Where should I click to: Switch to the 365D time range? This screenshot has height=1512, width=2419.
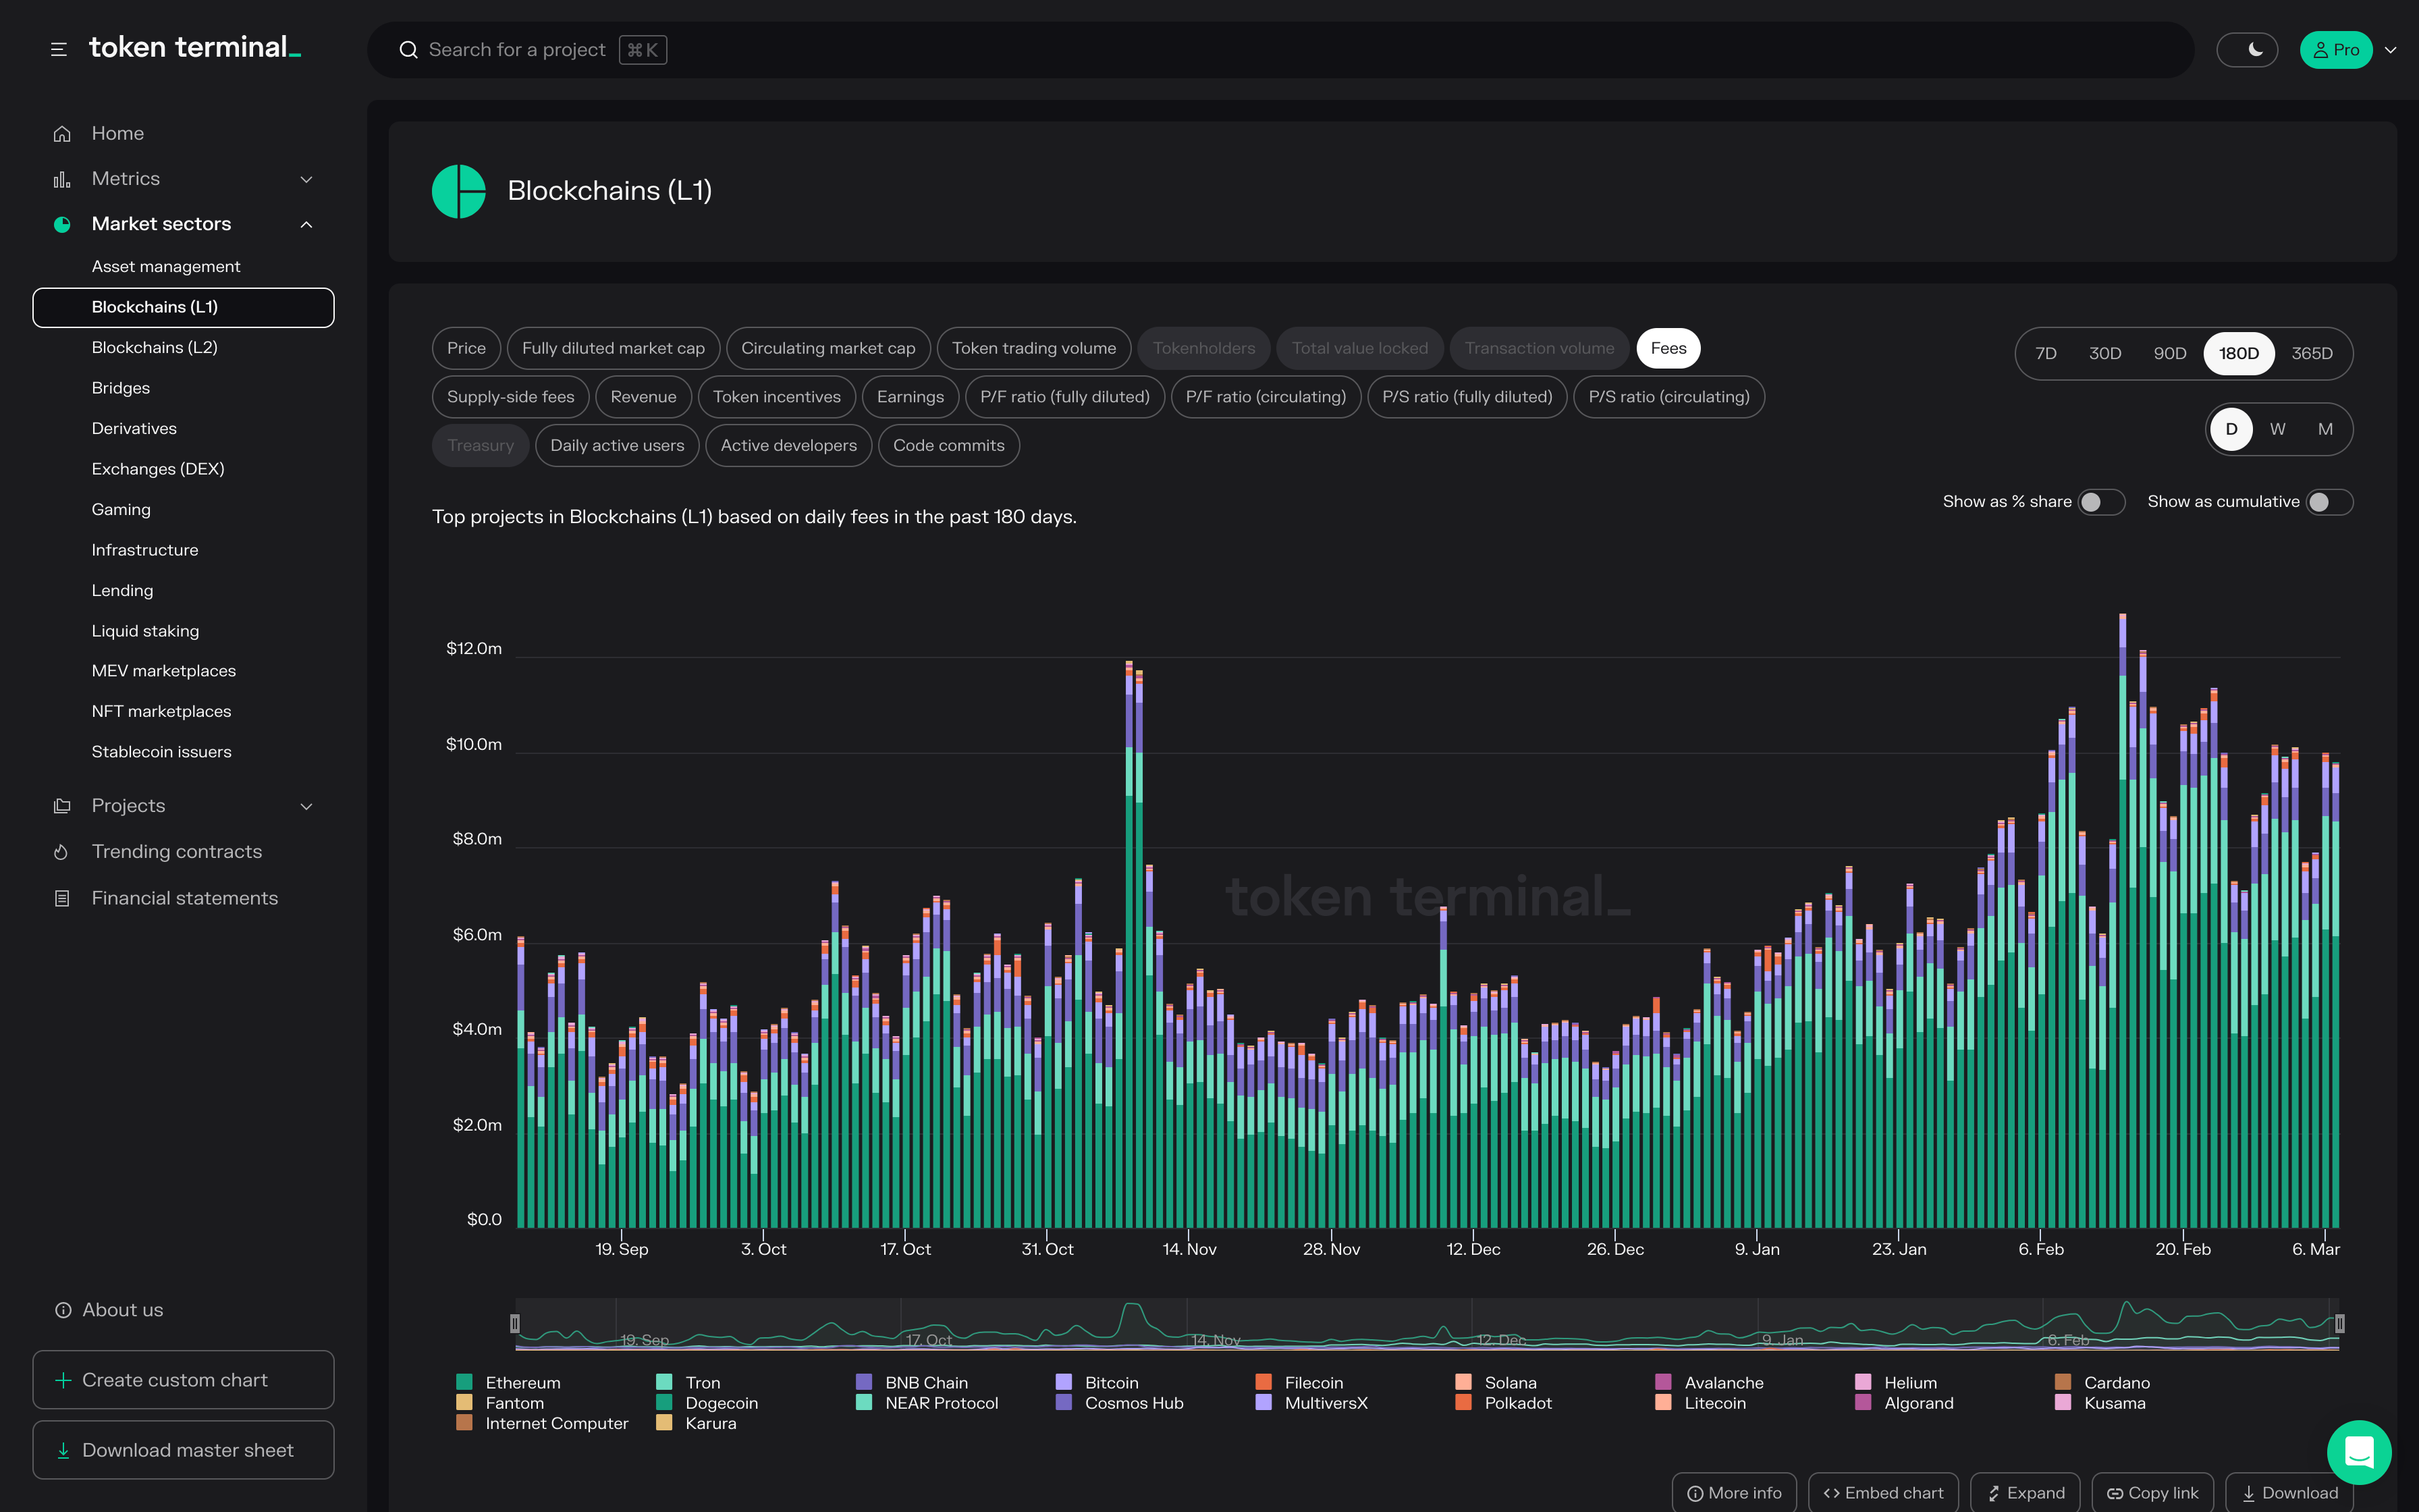tap(2311, 353)
